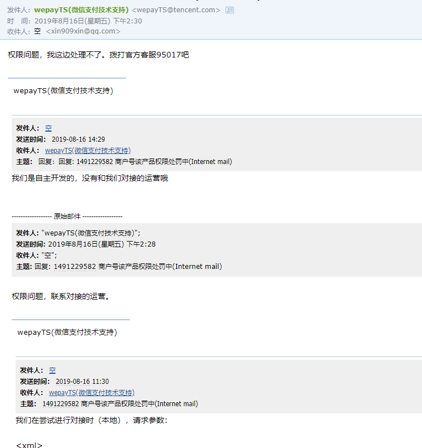Open recipient link wepayTS in 14:29 message
422x448 pixels.
[88, 150]
